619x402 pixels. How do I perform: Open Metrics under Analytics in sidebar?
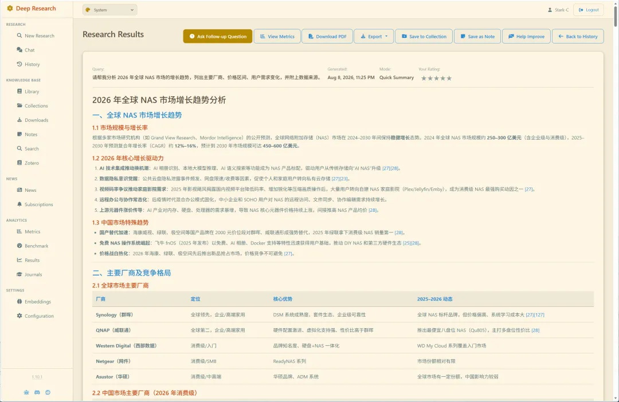pyautogui.click(x=29, y=231)
